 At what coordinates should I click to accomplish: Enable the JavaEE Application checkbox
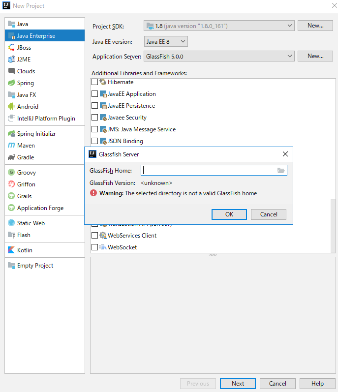(95, 94)
